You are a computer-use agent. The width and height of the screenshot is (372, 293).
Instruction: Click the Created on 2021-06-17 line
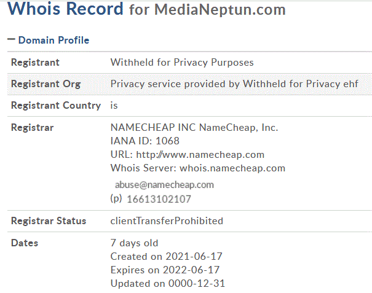[x=166, y=257]
